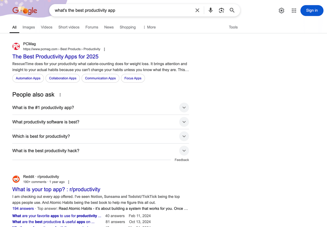Open the More search filters dropdown
Image resolution: width=327 pixels, height=227 pixels.
[x=149, y=27]
